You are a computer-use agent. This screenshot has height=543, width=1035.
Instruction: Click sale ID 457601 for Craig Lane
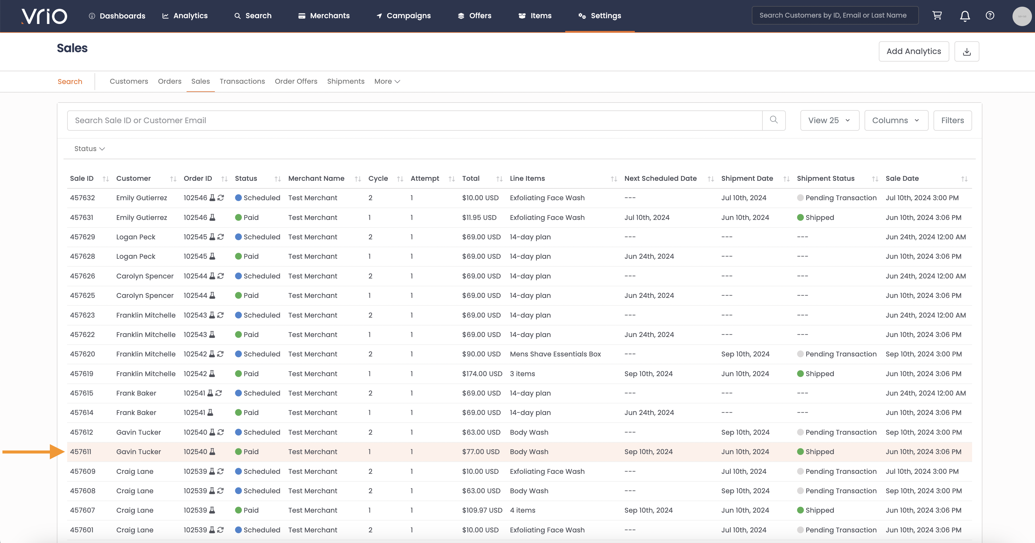coord(81,530)
